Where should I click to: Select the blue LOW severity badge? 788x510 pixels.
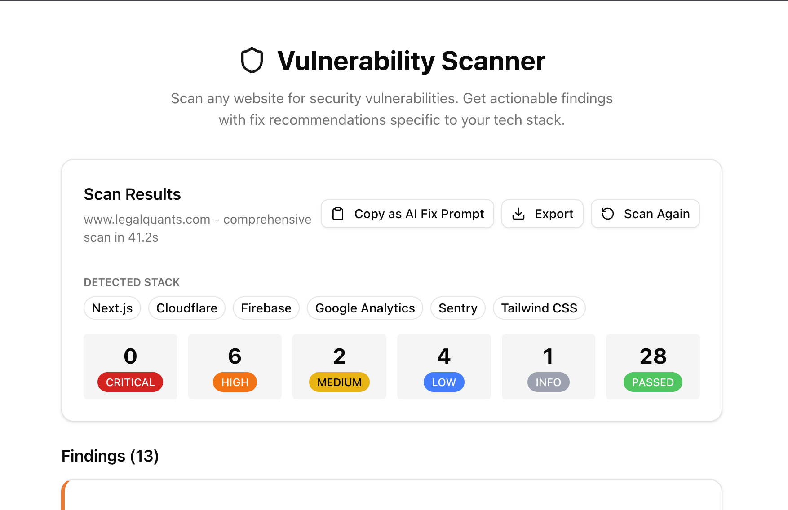point(444,382)
